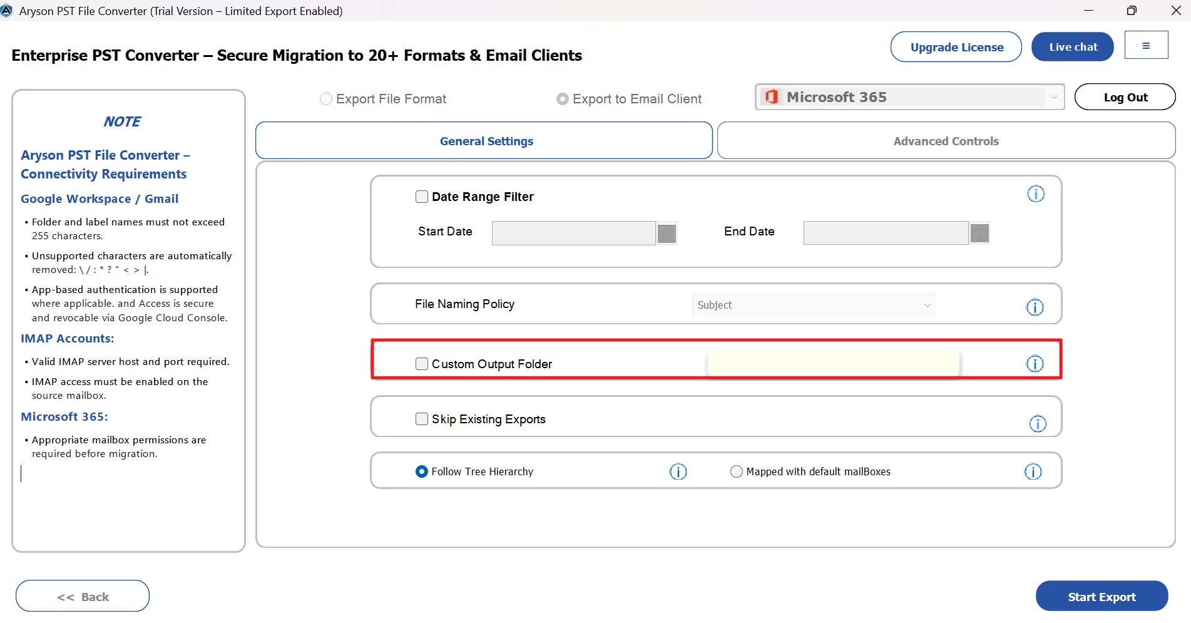Click the Enterprise PST Converter headline
1191x623 pixels.
297,55
